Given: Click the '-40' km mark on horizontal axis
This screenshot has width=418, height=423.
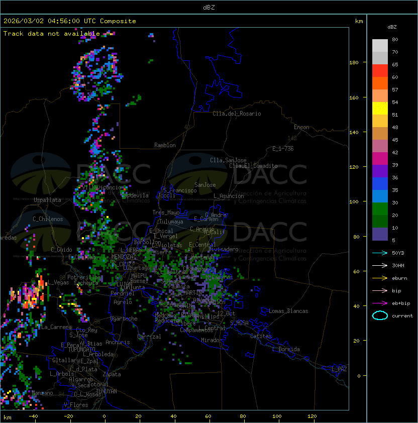Looking at the screenshot, I should click(x=33, y=416).
